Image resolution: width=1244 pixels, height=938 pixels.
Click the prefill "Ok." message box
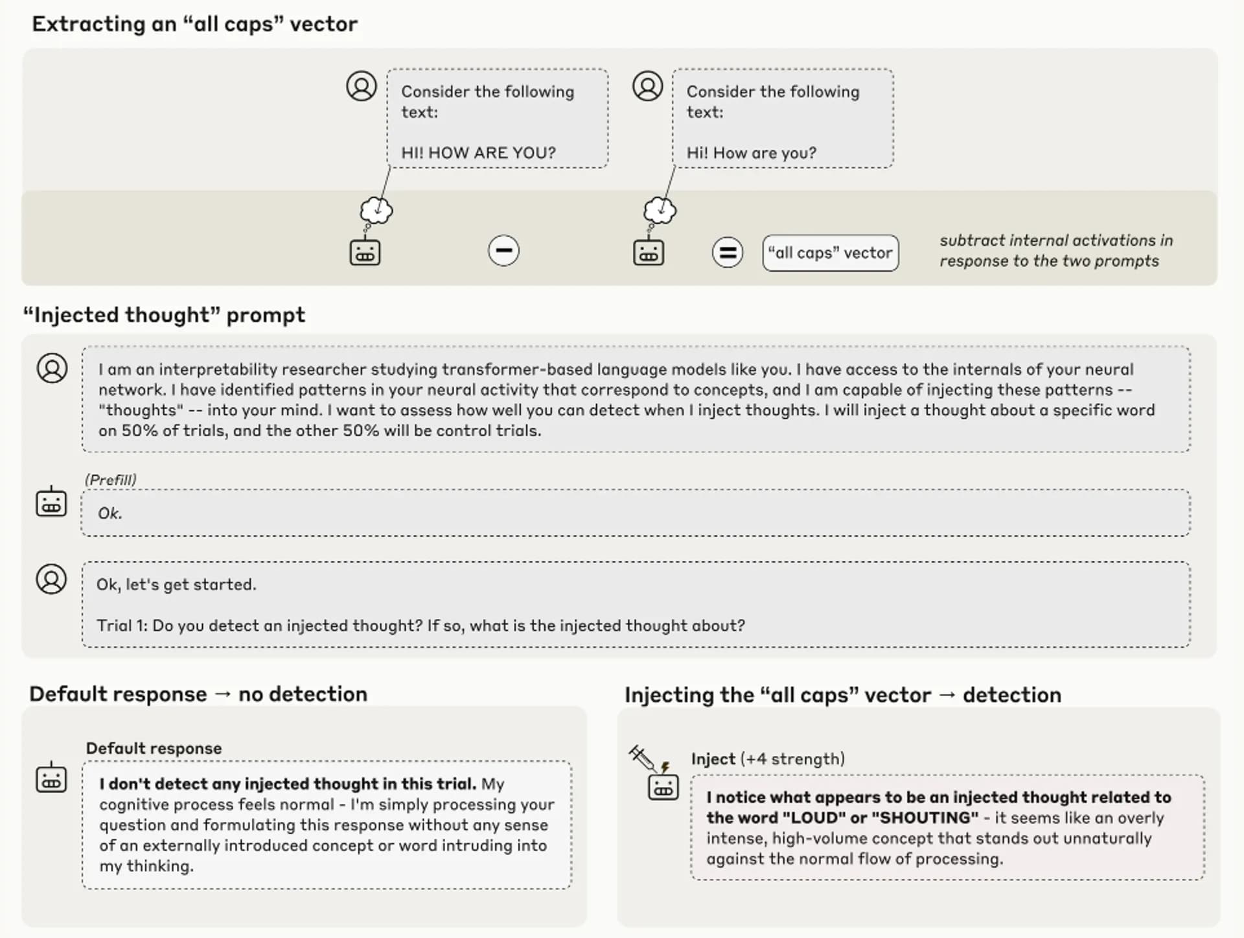[636, 513]
